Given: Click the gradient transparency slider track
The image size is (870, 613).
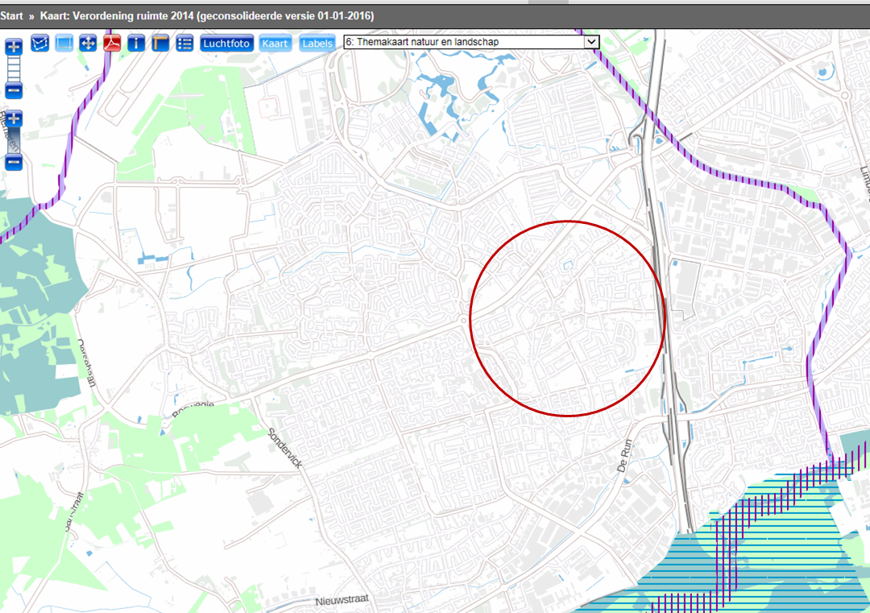Looking at the screenshot, I should click(x=14, y=140).
